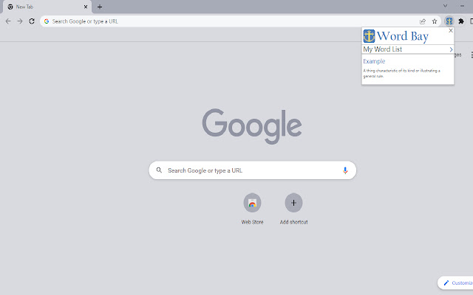The image size is (473, 295).
Task: Add a new shortcut tile
Action: (293, 209)
